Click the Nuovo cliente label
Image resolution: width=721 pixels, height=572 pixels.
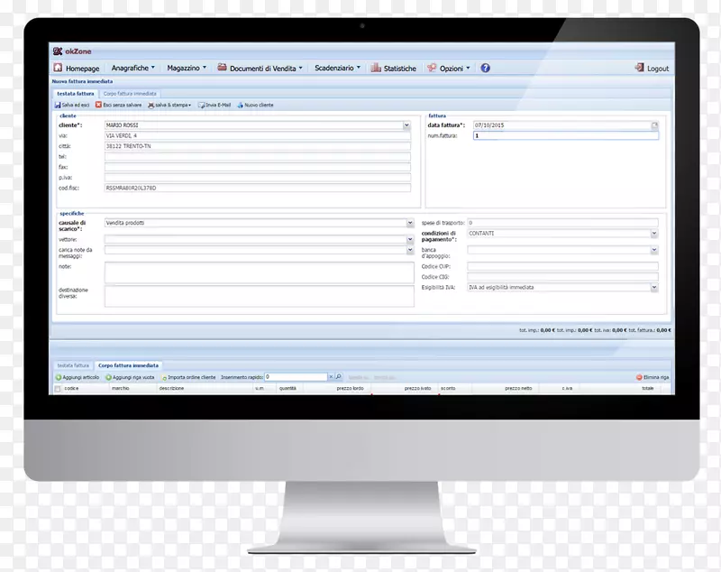point(259,105)
